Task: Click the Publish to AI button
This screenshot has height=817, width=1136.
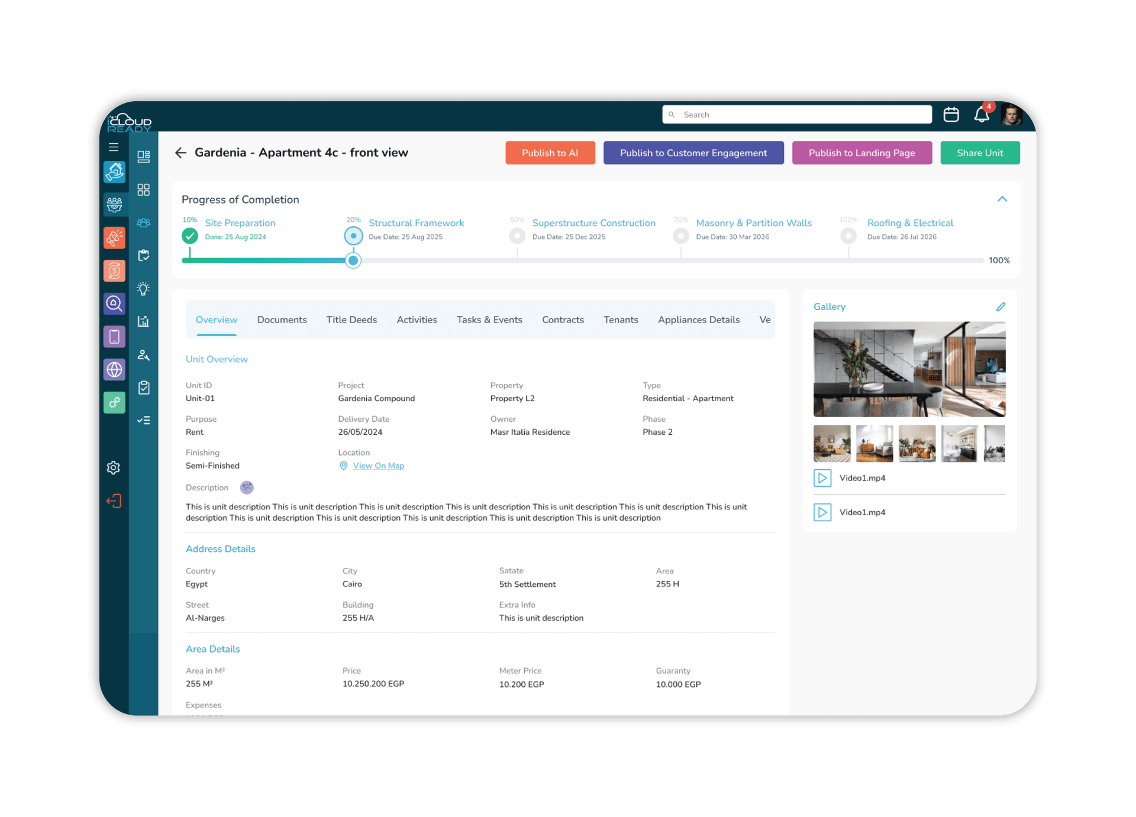Action: 550,153
